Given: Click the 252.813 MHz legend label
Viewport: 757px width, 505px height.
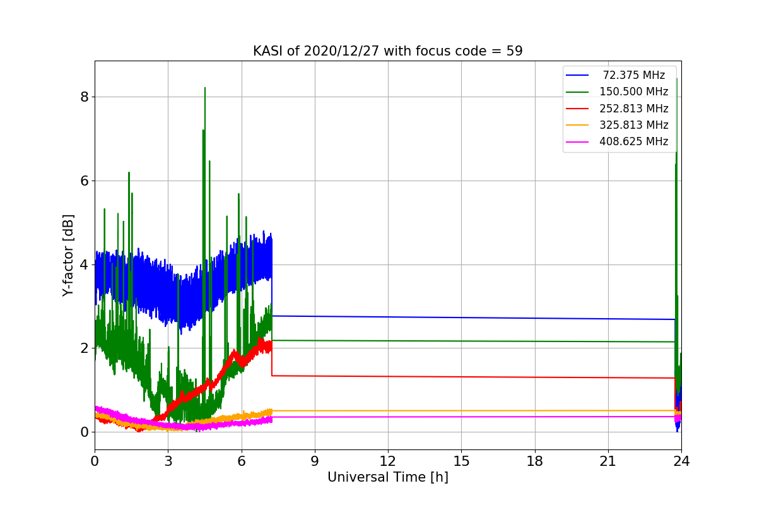Looking at the screenshot, I should [x=634, y=109].
